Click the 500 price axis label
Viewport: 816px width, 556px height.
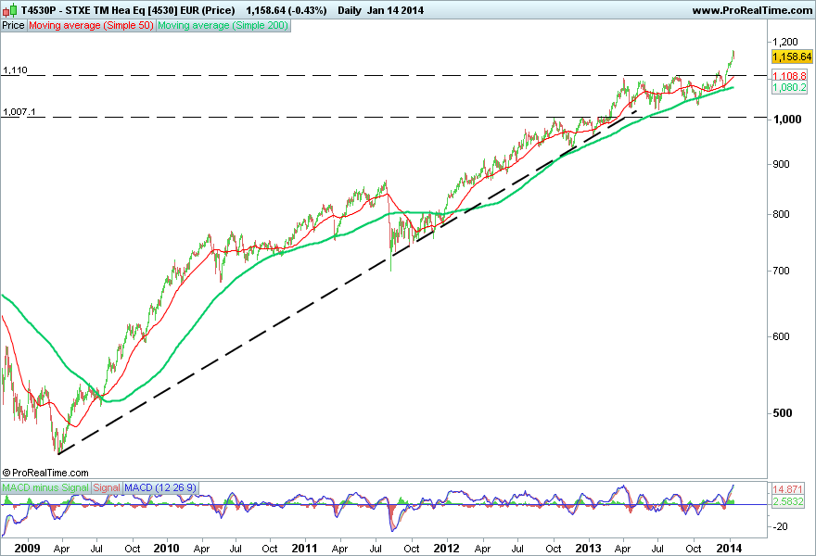point(783,413)
